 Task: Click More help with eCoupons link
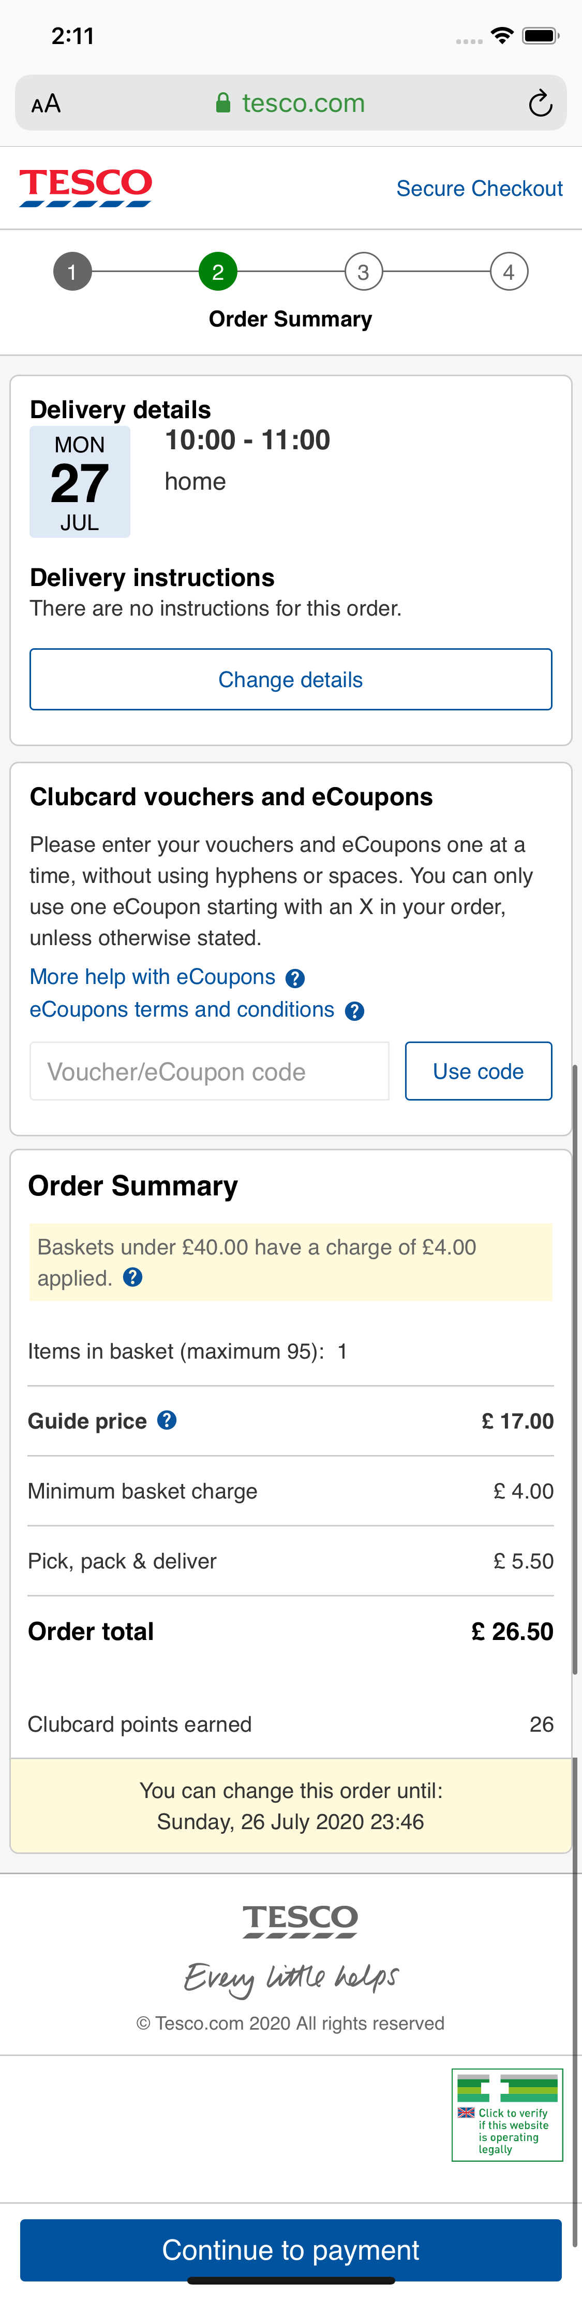(x=151, y=976)
